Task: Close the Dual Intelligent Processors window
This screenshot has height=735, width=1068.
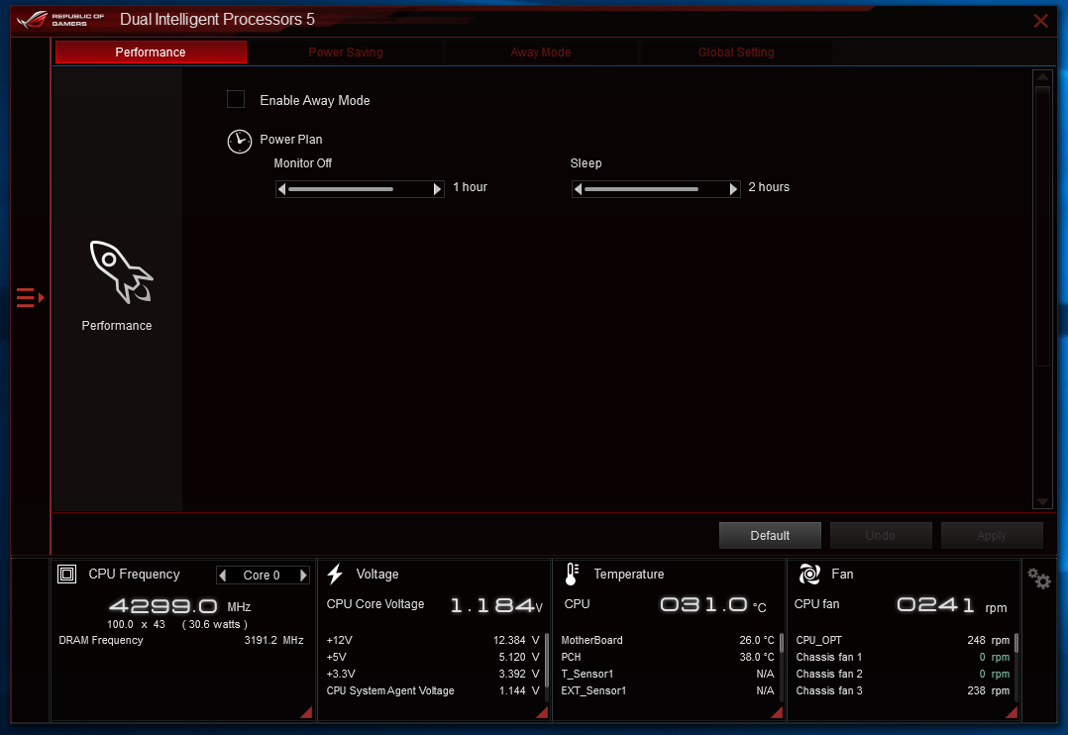Action: [1040, 21]
